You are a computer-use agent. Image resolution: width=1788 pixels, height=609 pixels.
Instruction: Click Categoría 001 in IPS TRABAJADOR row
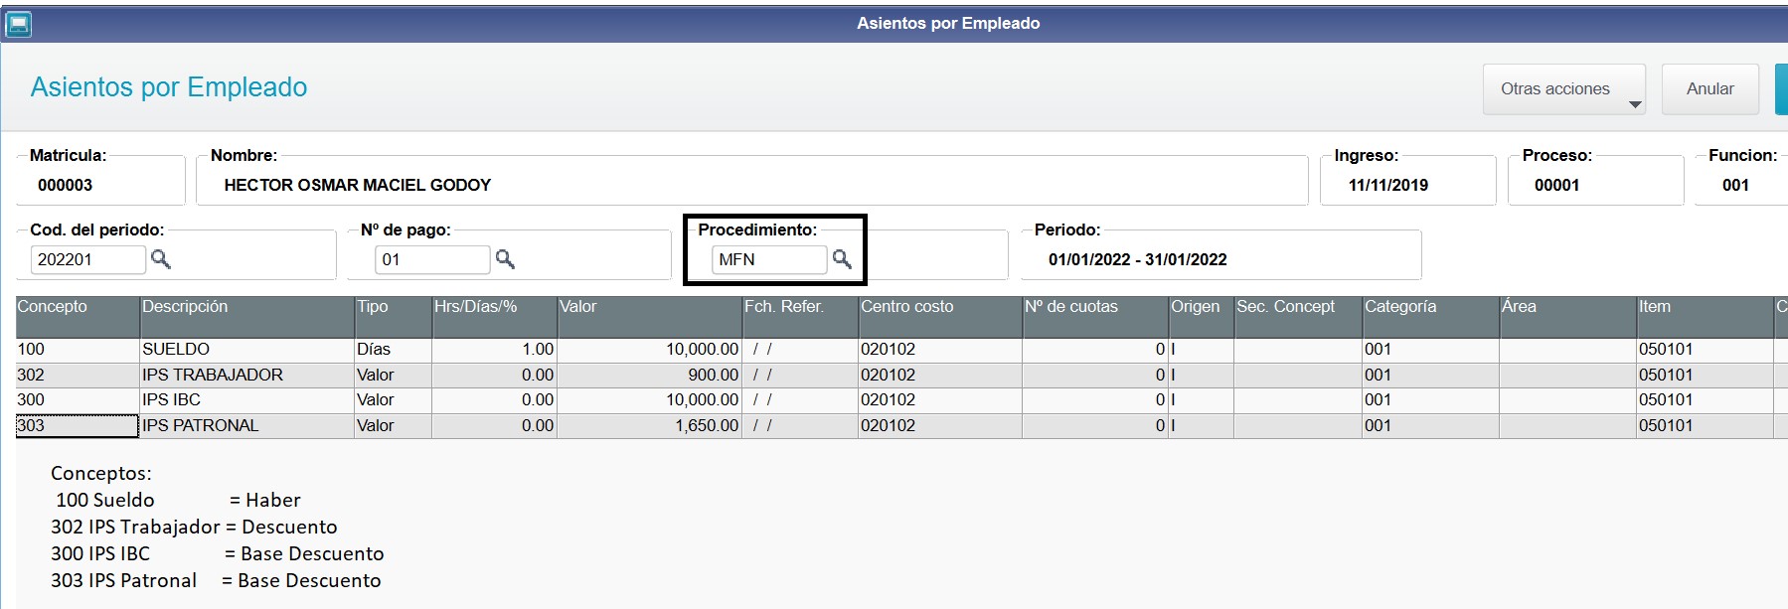tap(1431, 376)
